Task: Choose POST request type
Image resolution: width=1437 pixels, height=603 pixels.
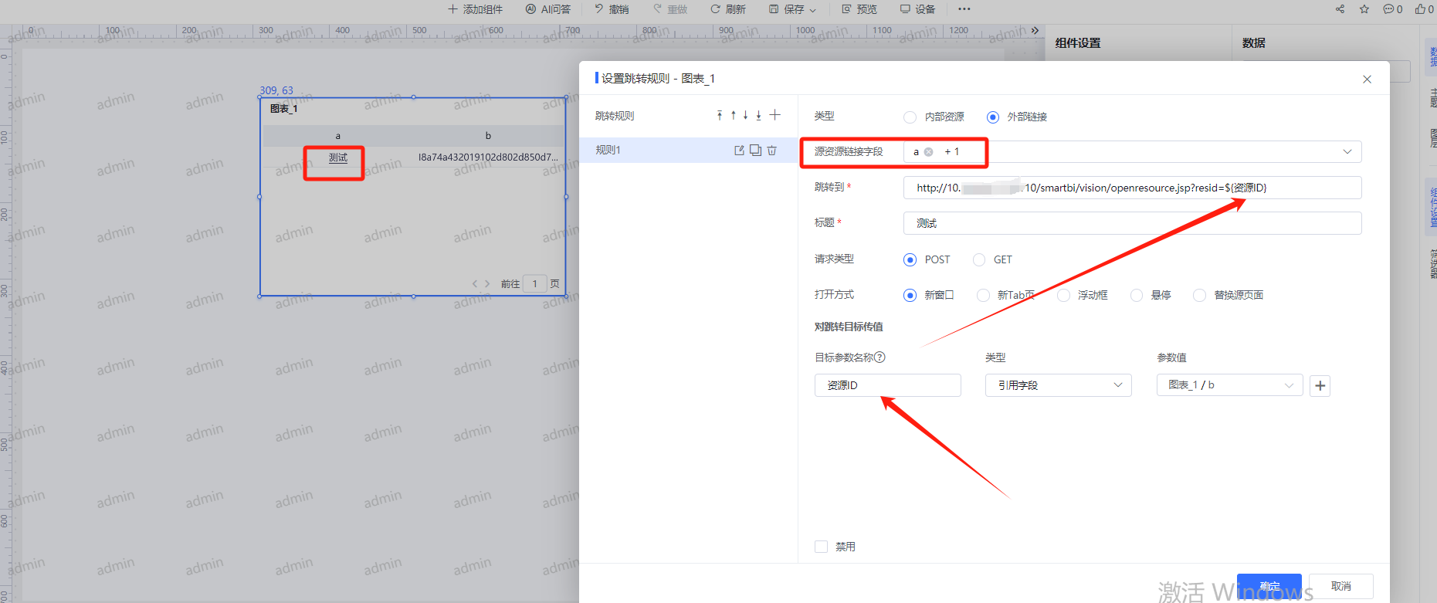Action: coord(910,259)
